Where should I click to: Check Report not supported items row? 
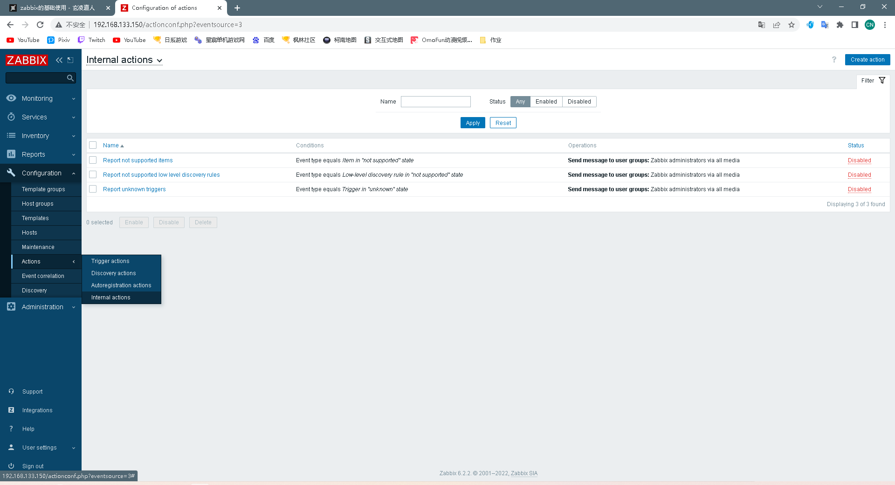[x=93, y=160]
